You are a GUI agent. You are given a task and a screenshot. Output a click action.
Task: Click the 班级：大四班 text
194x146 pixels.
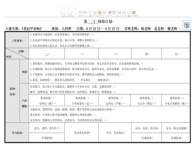62,29
